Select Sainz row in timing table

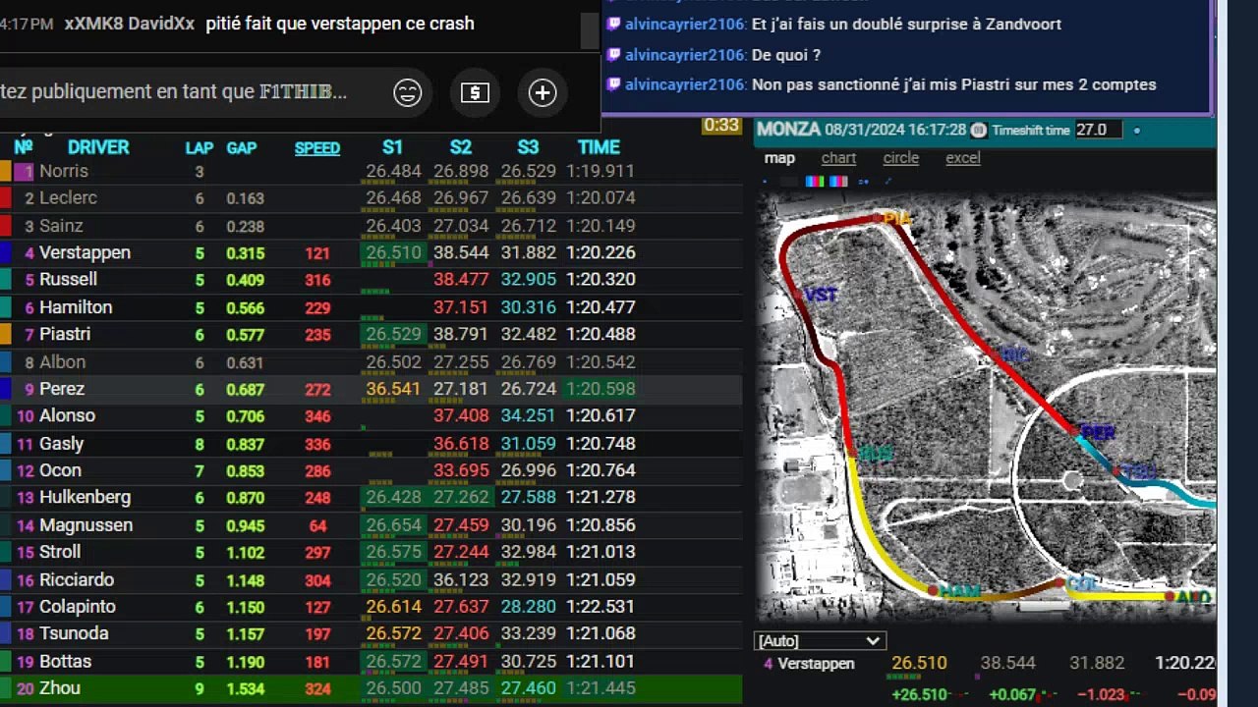[x=372, y=226]
